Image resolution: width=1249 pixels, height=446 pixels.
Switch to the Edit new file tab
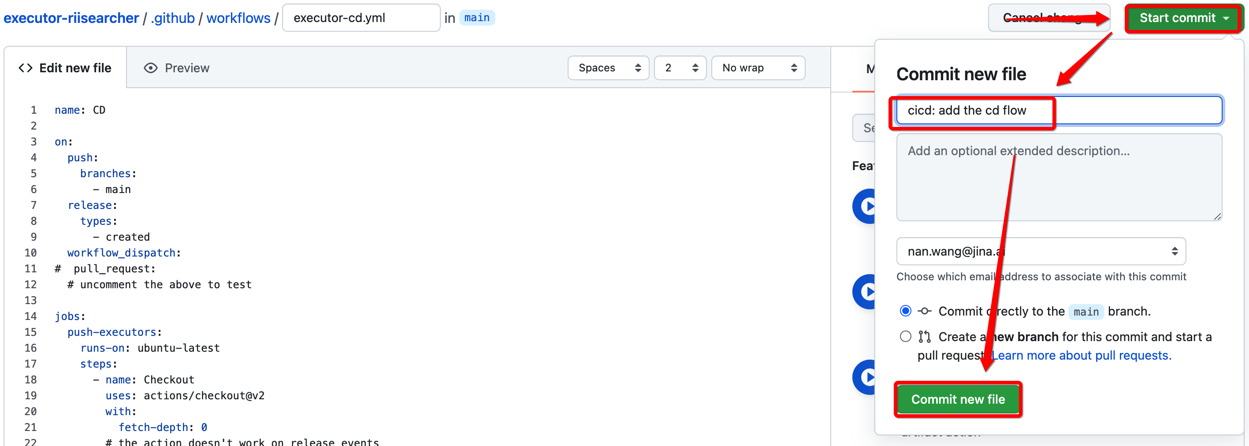[x=65, y=68]
